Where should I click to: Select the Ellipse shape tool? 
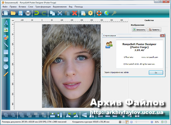6,67
